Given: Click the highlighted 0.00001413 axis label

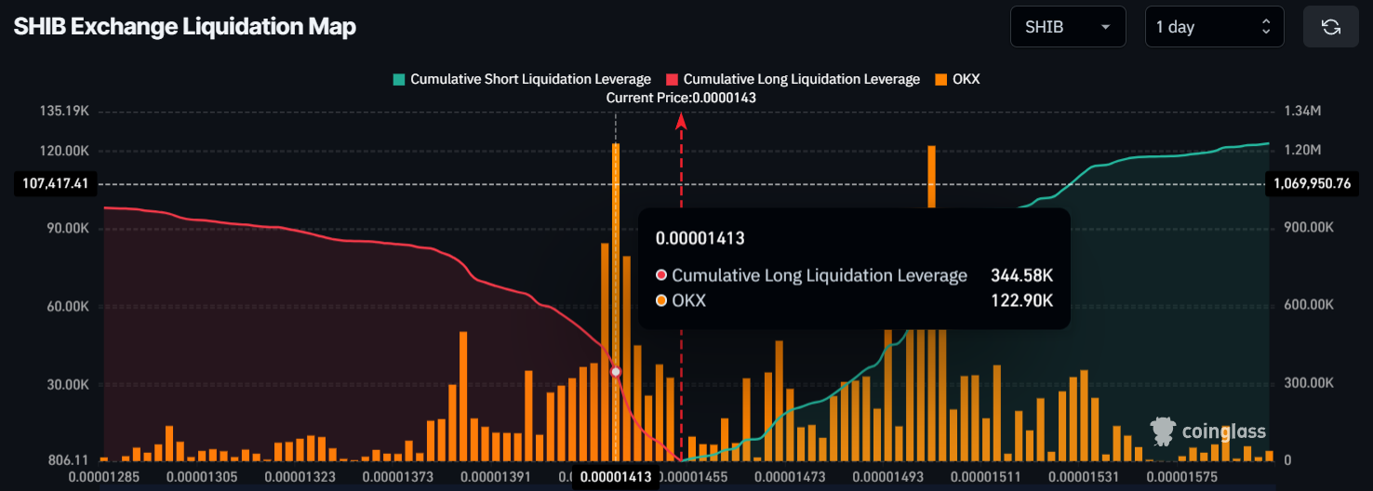Looking at the screenshot, I should [615, 478].
